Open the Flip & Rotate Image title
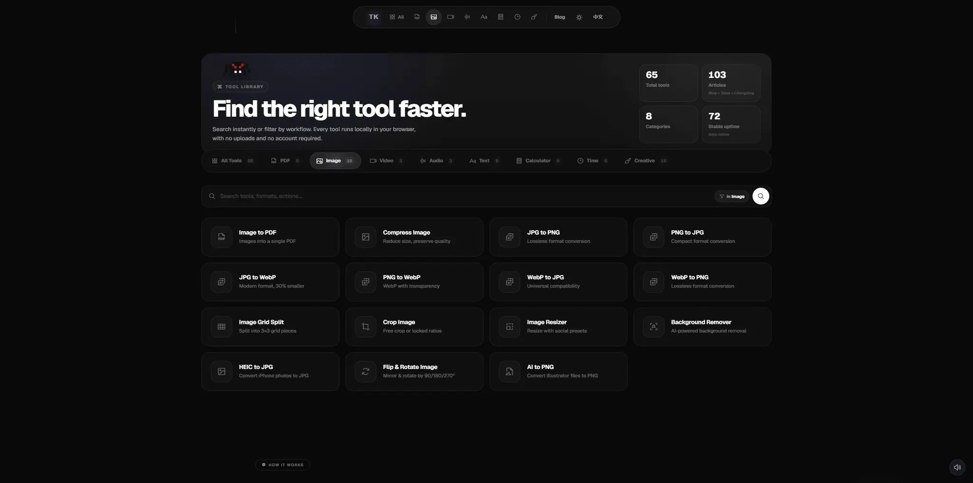973x483 pixels. click(410, 367)
